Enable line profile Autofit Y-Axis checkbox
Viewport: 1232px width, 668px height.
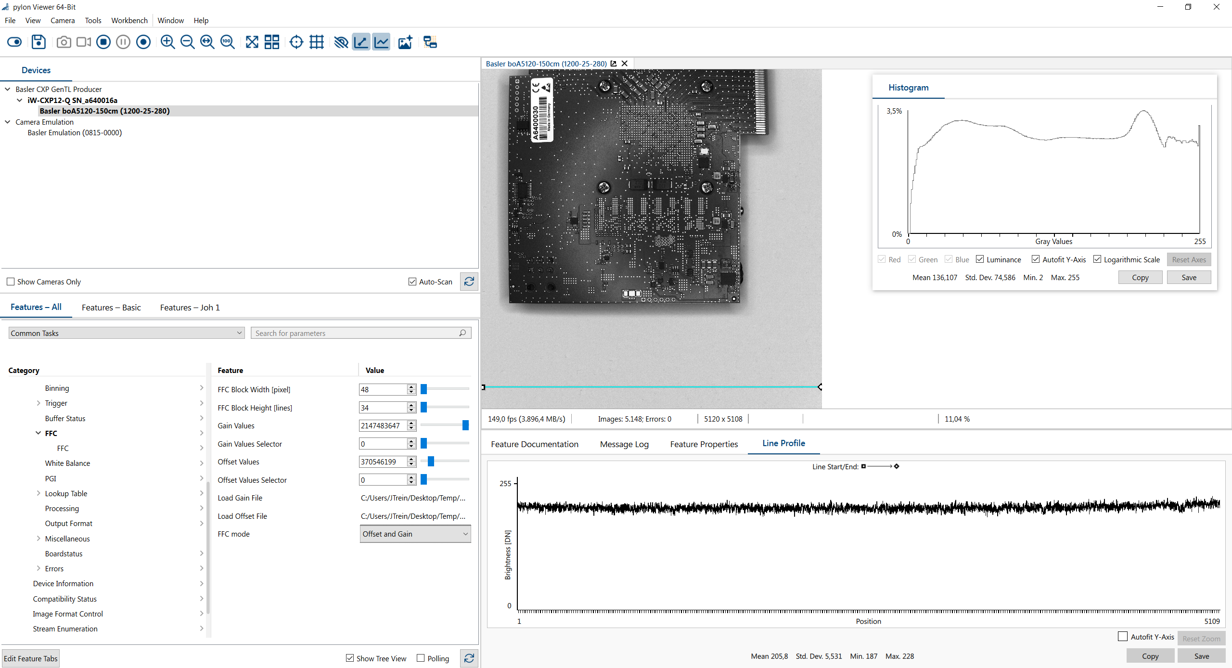click(1123, 637)
